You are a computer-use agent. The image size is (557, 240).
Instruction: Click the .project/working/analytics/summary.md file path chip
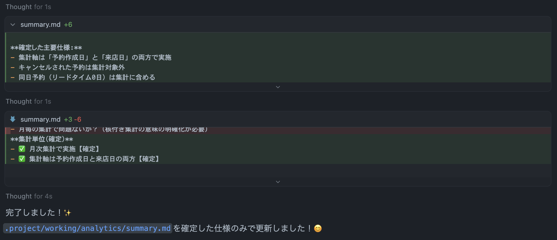(88, 228)
